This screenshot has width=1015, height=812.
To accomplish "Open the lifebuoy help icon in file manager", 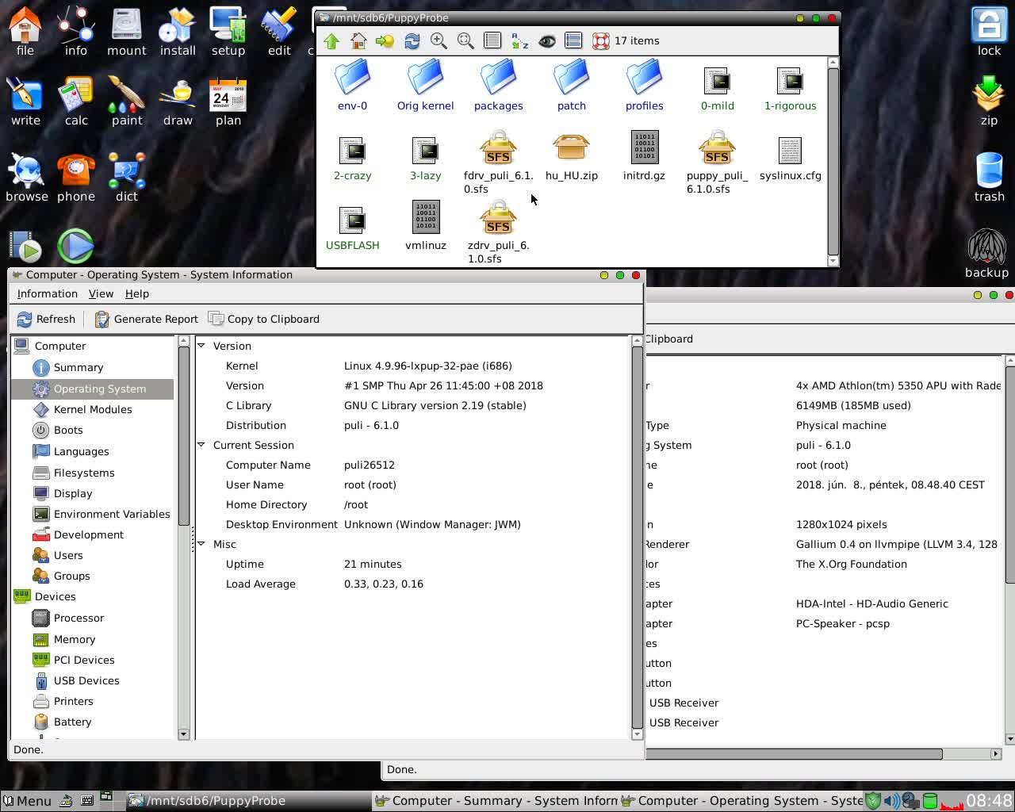I will [601, 41].
